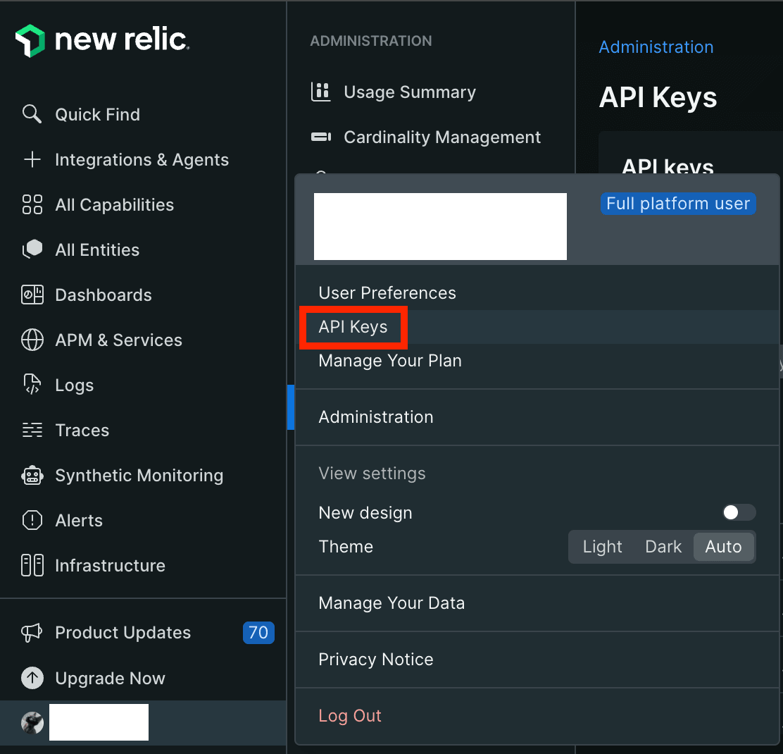Screen dimensions: 783x754
Task: Expand Manage Your Plan with its chevron
Action: 779,366
